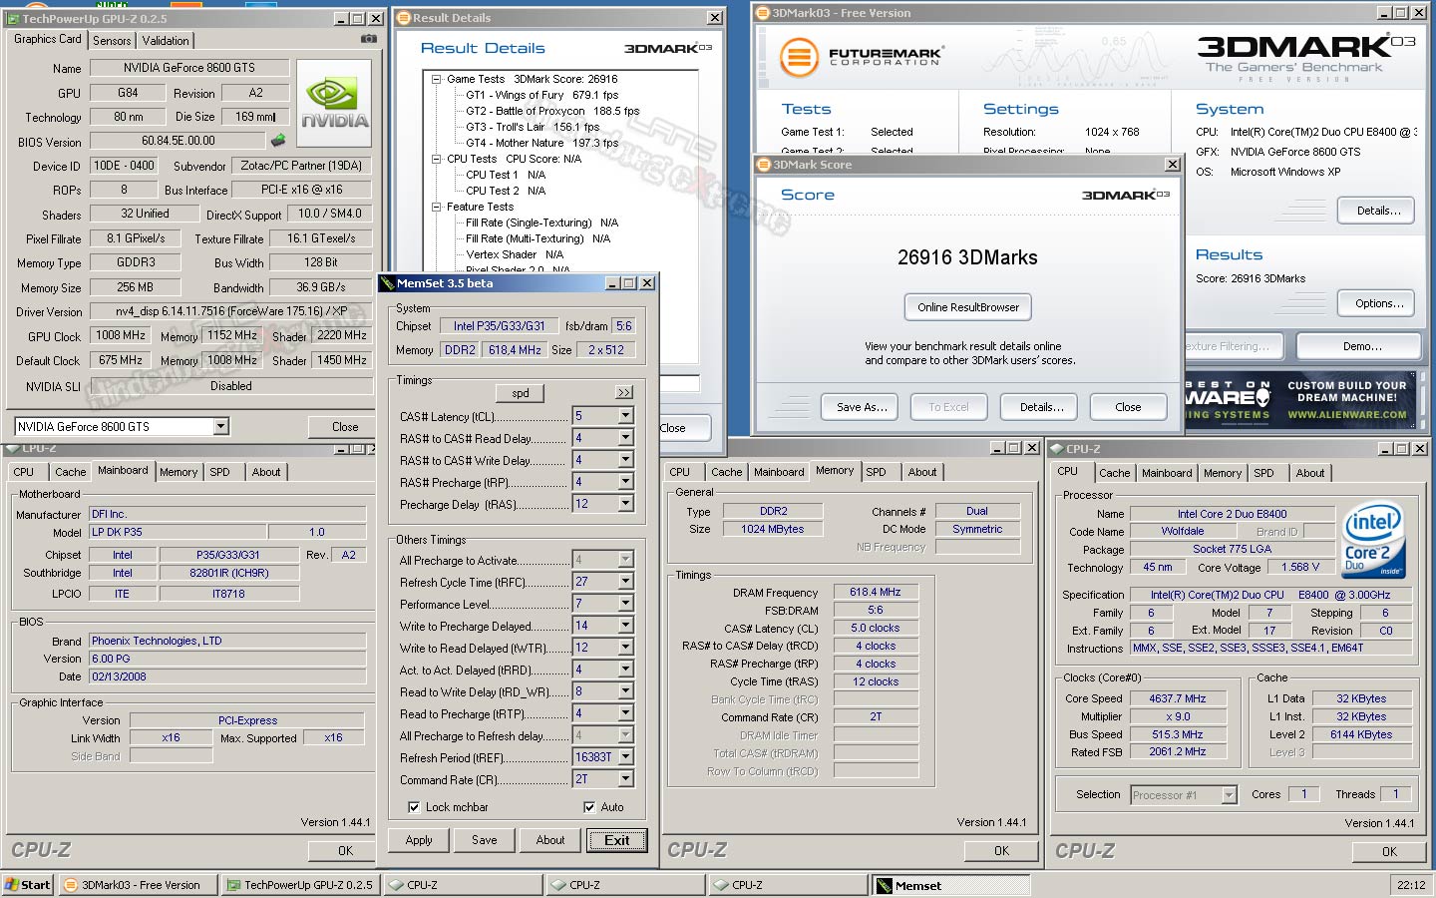Open Processor #1 selection dropdown in CPU-Z
Image resolution: width=1436 pixels, height=898 pixels.
click(x=1230, y=795)
